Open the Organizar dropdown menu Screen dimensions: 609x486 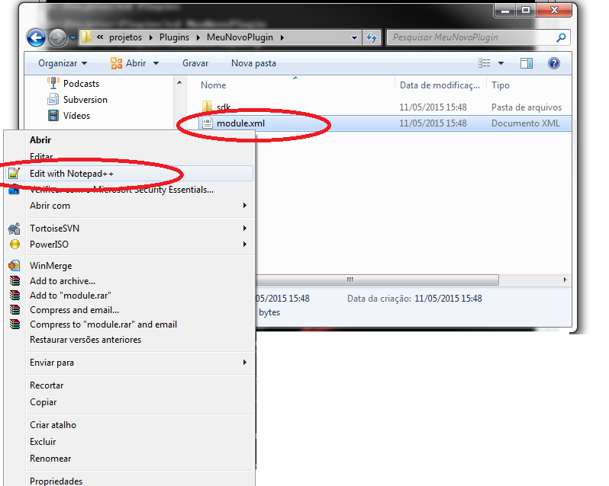tap(63, 63)
